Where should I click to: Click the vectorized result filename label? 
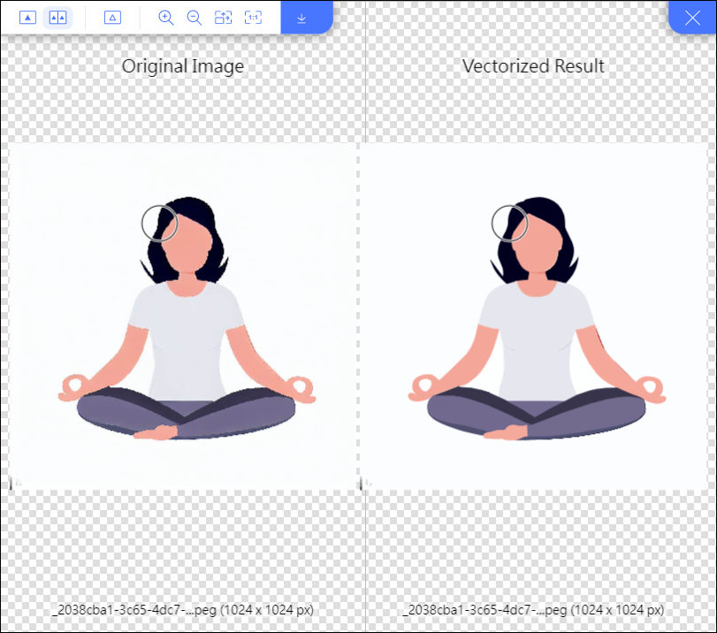click(533, 610)
